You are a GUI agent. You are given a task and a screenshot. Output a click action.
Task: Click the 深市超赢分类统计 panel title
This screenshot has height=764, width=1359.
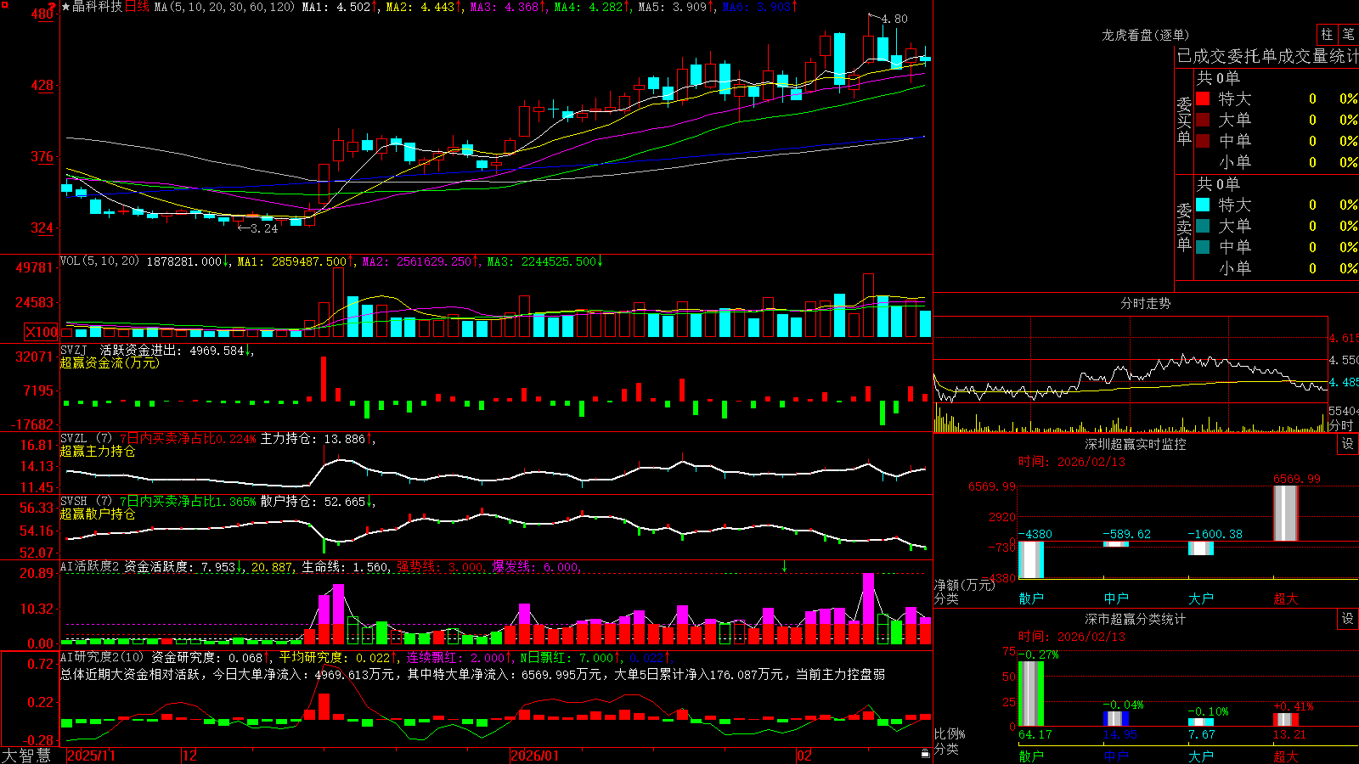tap(1135, 619)
